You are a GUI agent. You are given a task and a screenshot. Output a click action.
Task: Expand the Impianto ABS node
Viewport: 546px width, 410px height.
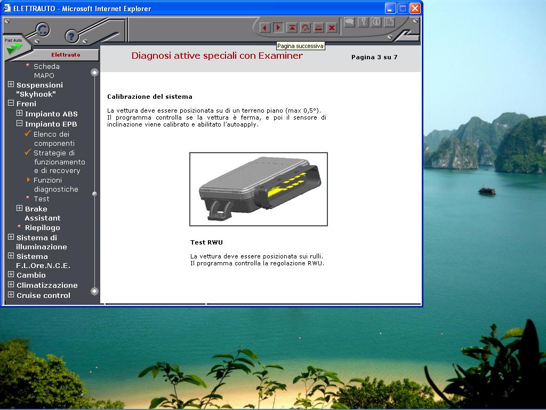(x=20, y=113)
